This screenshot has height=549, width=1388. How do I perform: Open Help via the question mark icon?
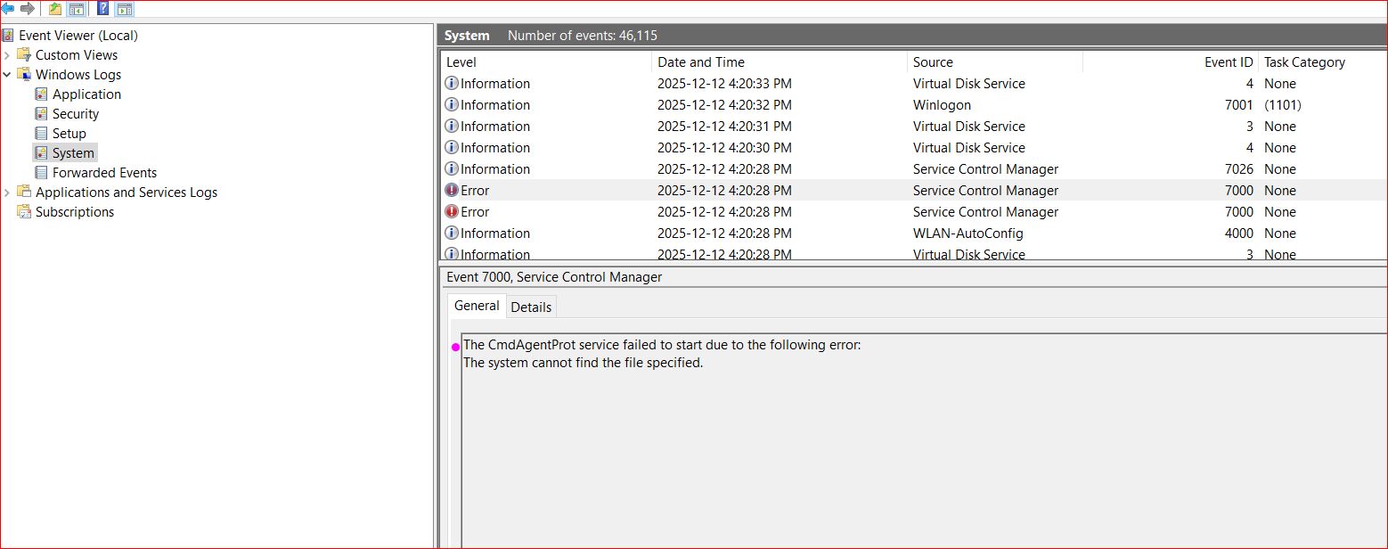click(x=103, y=9)
